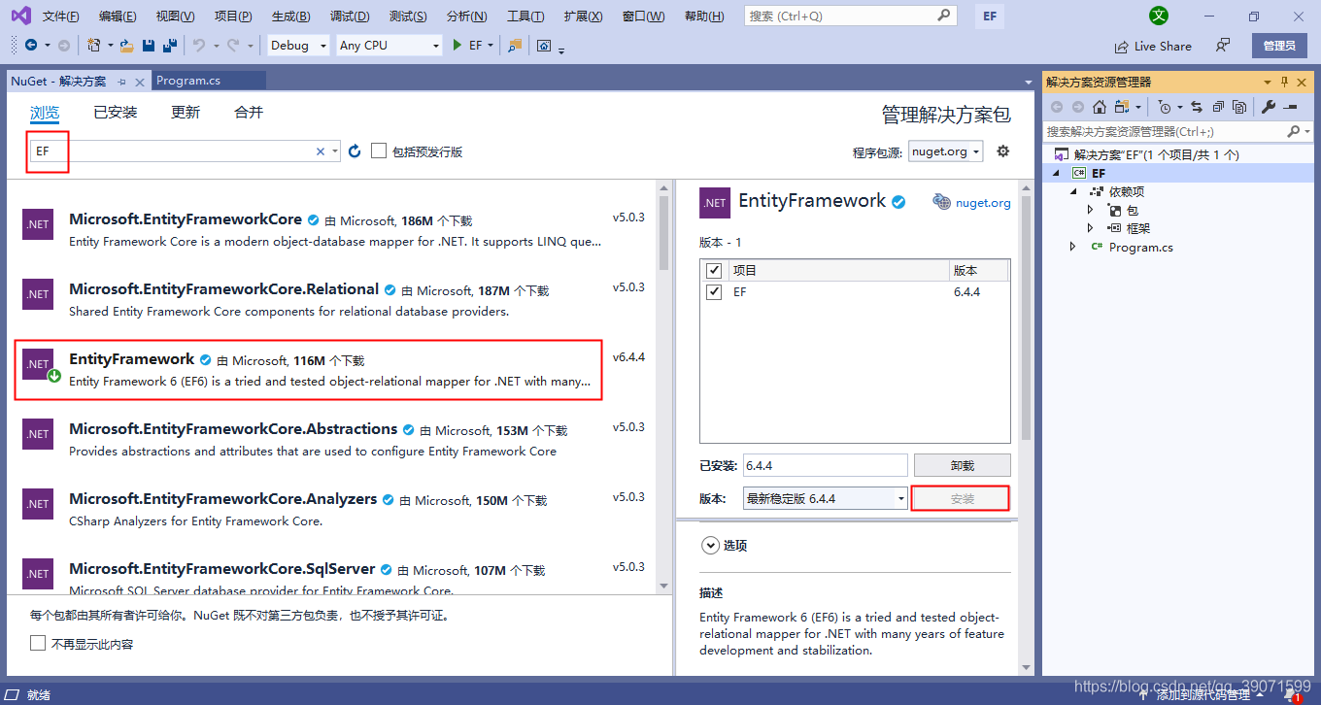Expand the Options section chevron
This screenshot has height=705, width=1321.
coord(709,546)
